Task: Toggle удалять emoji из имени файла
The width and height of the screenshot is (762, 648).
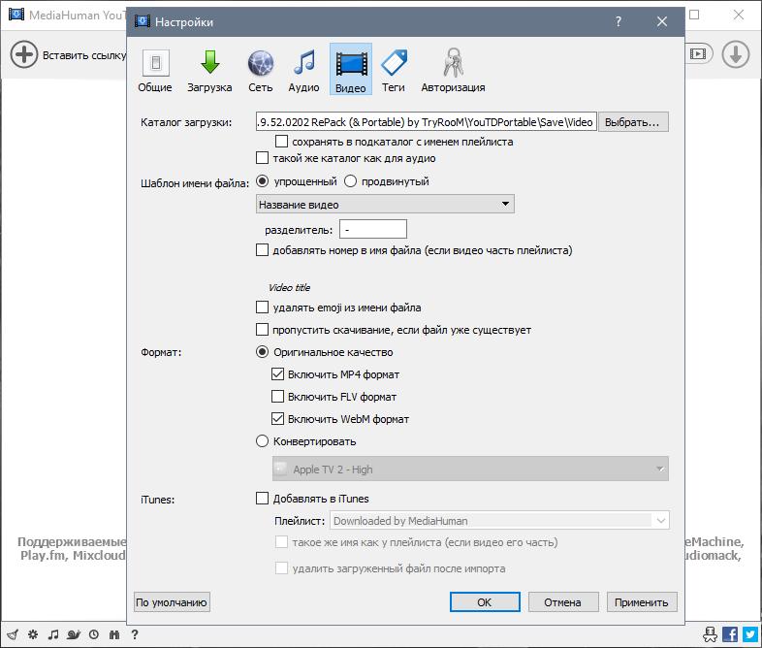Action: pyautogui.click(x=262, y=308)
